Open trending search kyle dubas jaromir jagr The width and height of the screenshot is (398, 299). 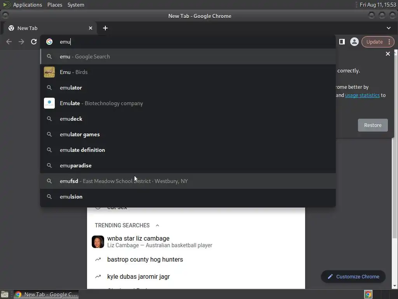[x=196, y=276]
